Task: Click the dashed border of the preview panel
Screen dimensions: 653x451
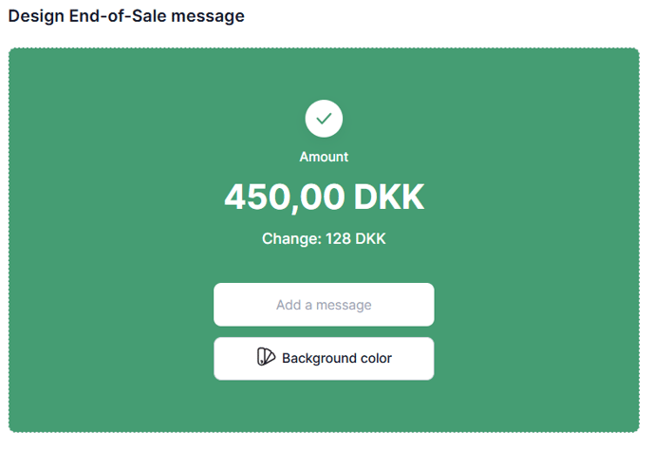Action: click(x=9, y=237)
